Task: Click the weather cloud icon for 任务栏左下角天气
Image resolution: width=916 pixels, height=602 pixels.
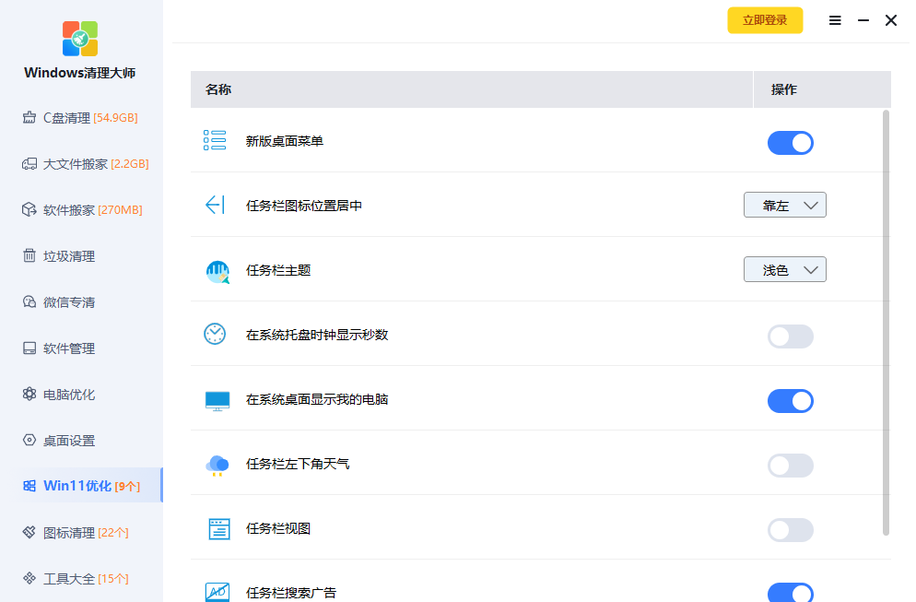Action: [216, 465]
